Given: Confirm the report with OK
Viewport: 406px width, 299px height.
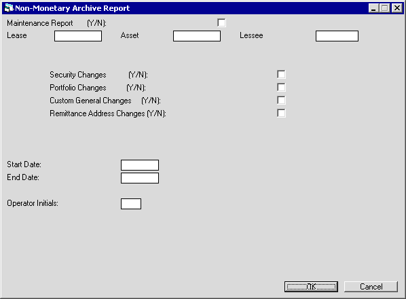Looking at the screenshot, I should pos(311,287).
